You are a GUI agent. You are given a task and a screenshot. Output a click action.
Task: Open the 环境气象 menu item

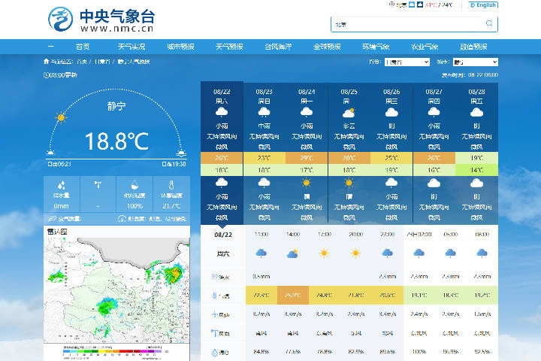(376, 47)
